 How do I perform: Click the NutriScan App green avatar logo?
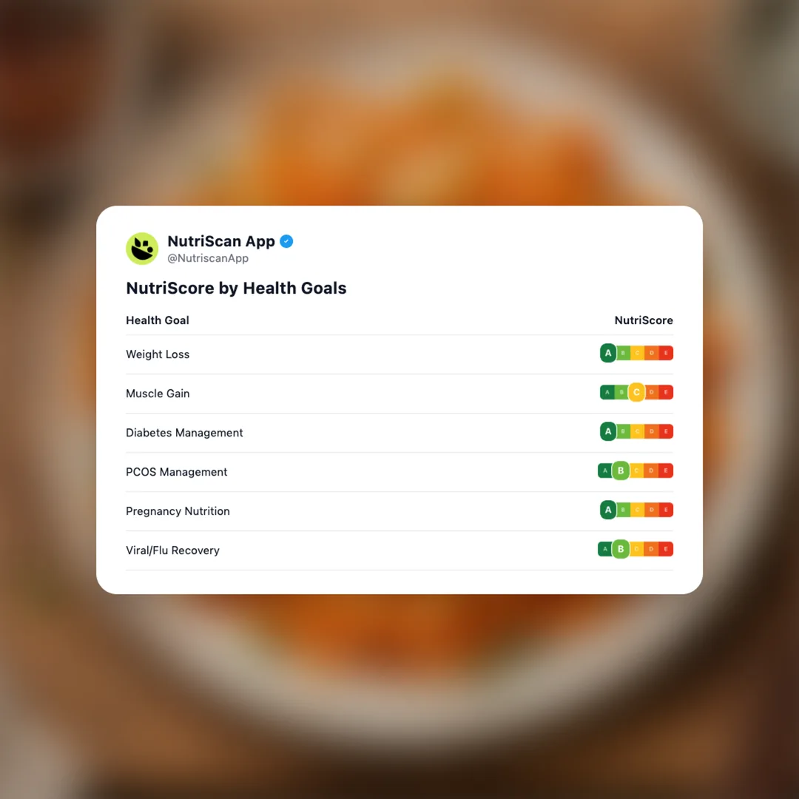[x=142, y=249]
